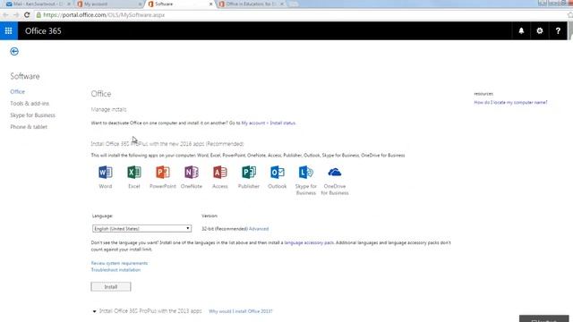Viewport: 573px width, 322px height.
Task: Open Review system requirements link
Action: pyautogui.click(x=119, y=263)
